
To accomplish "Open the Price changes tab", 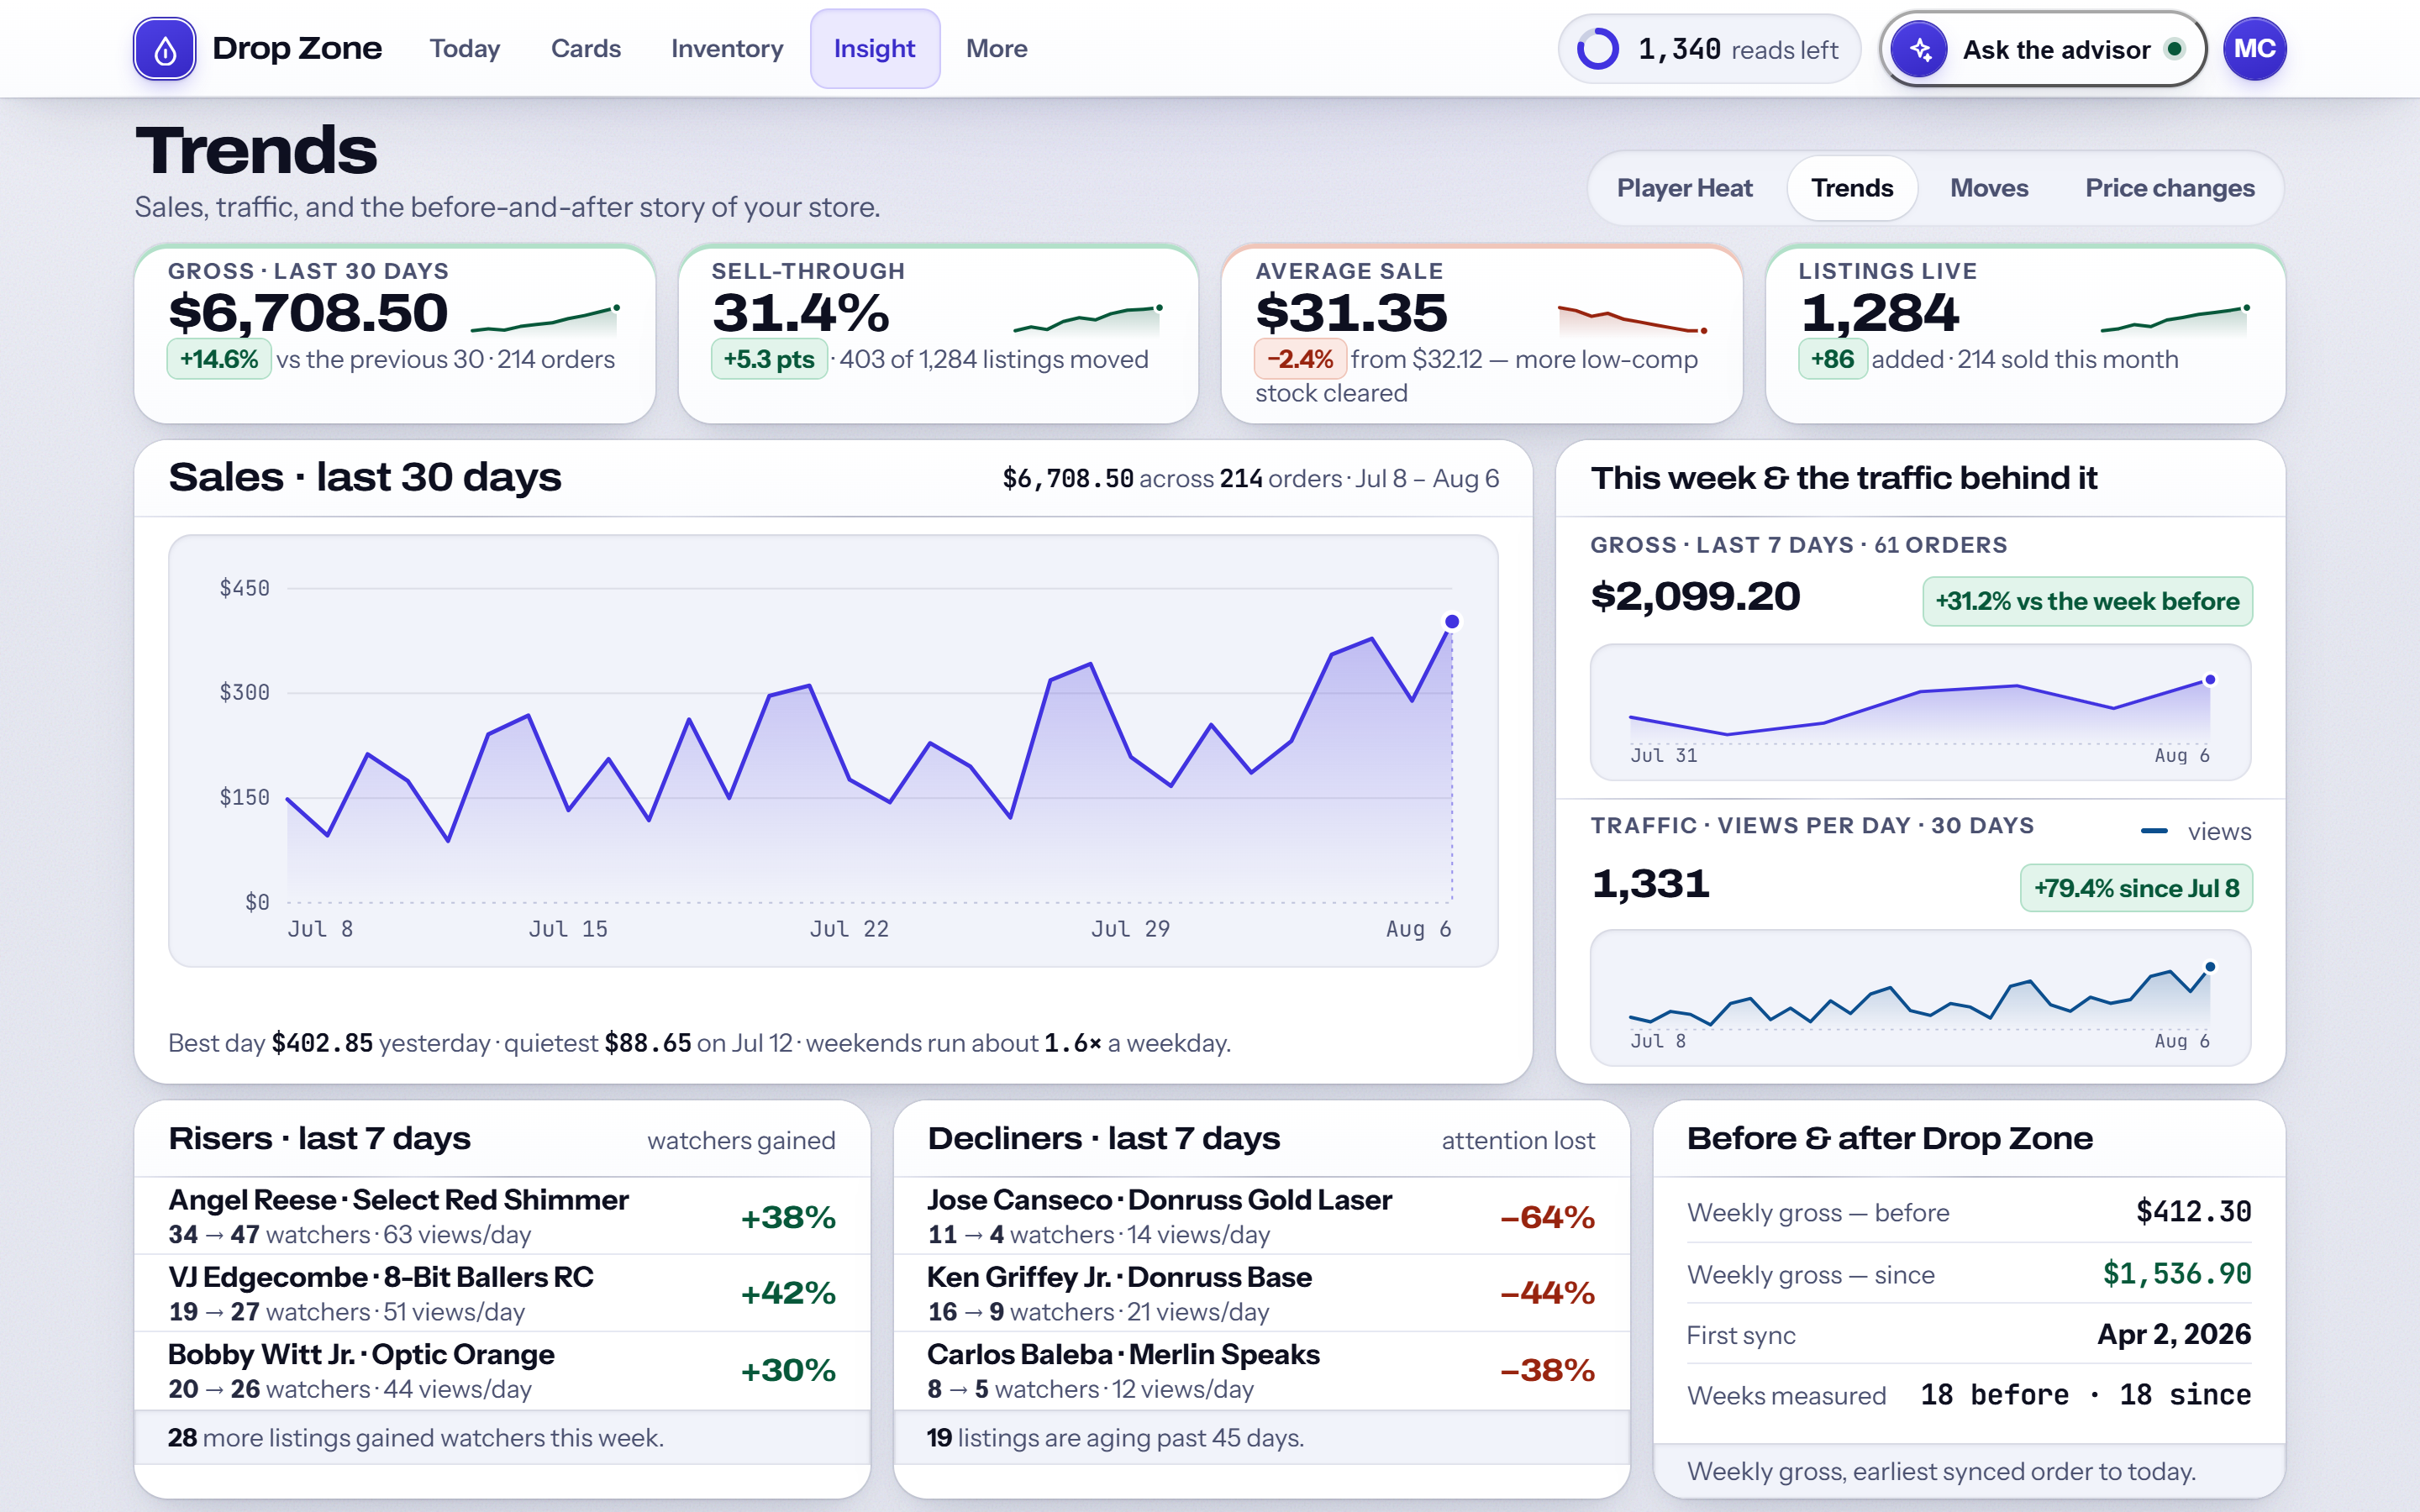I will click(2169, 188).
